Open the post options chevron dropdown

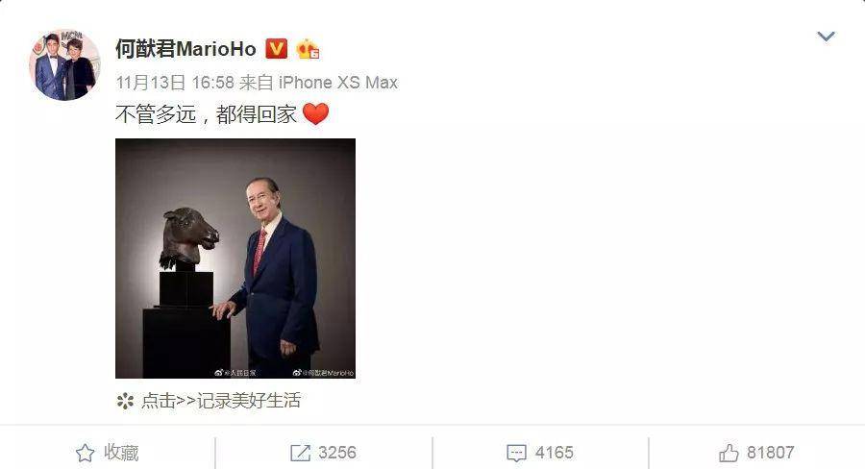coord(826,37)
